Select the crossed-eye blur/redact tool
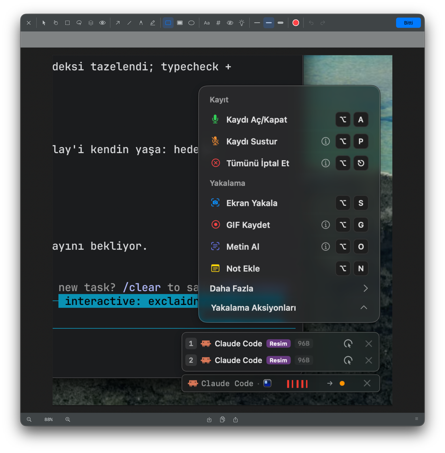 click(230, 23)
